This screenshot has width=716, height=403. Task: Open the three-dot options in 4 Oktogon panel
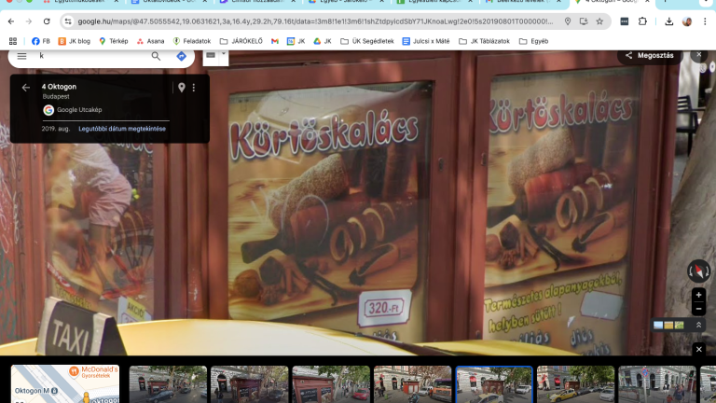194,88
